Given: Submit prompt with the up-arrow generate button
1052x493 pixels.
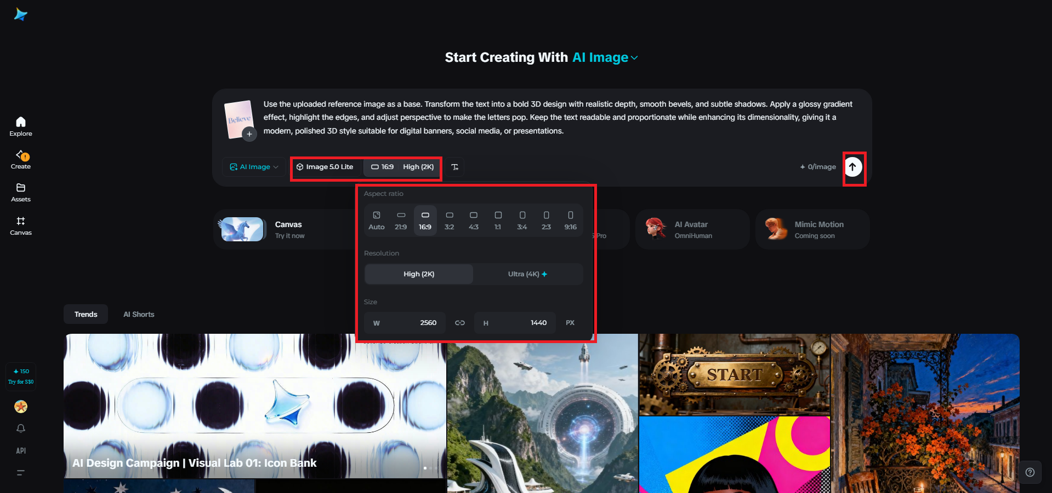Looking at the screenshot, I should (853, 167).
